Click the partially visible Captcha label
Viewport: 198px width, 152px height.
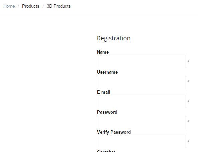point(106,151)
